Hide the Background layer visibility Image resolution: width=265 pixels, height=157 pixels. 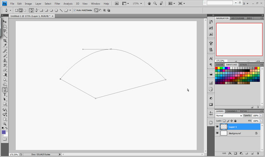[217, 133]
